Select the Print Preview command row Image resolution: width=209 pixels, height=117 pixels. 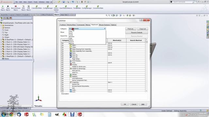[x=103, y=61]
